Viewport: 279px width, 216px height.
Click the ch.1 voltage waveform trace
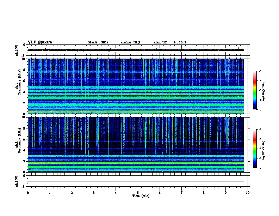click(x=136, y=50)
